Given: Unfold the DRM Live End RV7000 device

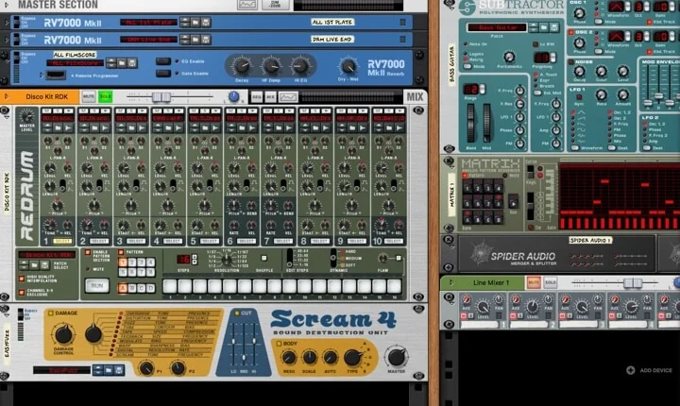Looking at the screenshot, I should [6, 40].
